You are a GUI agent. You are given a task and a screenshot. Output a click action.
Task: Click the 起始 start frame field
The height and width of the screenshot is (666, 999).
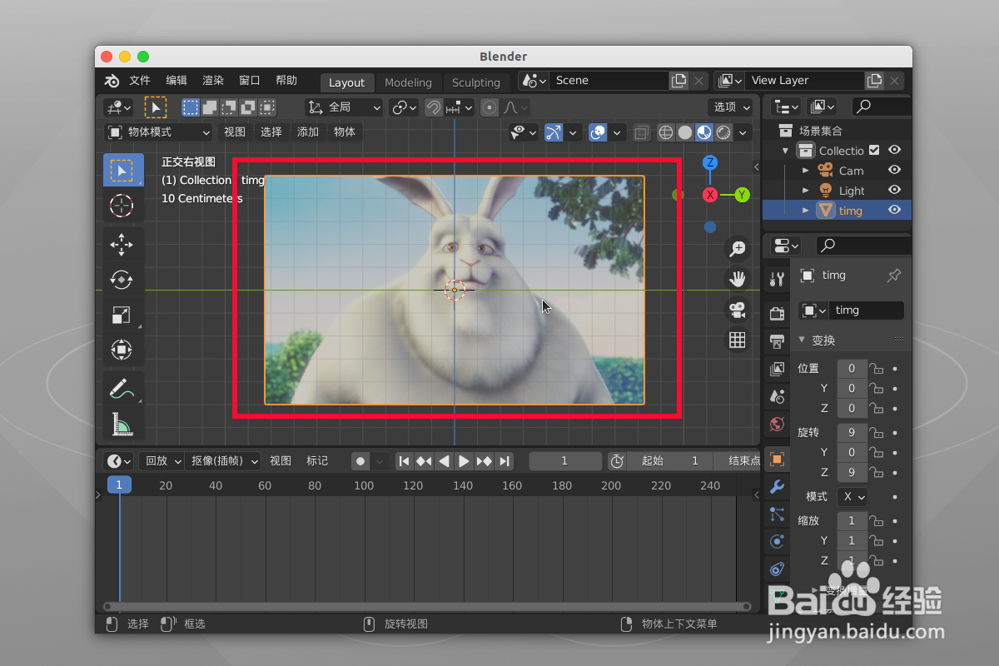[669, 461]
